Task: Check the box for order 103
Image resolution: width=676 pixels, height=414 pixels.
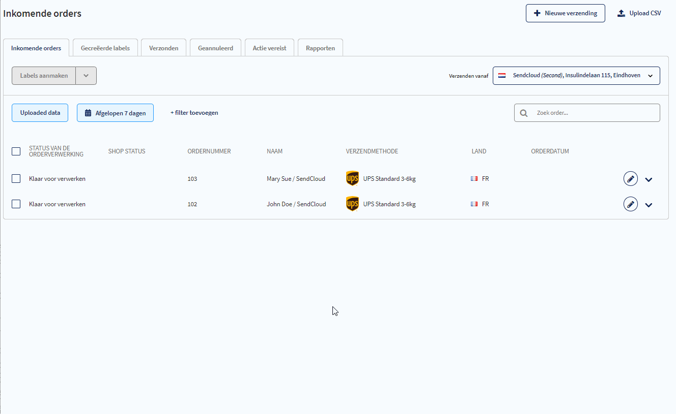Action: click(16, 178)
